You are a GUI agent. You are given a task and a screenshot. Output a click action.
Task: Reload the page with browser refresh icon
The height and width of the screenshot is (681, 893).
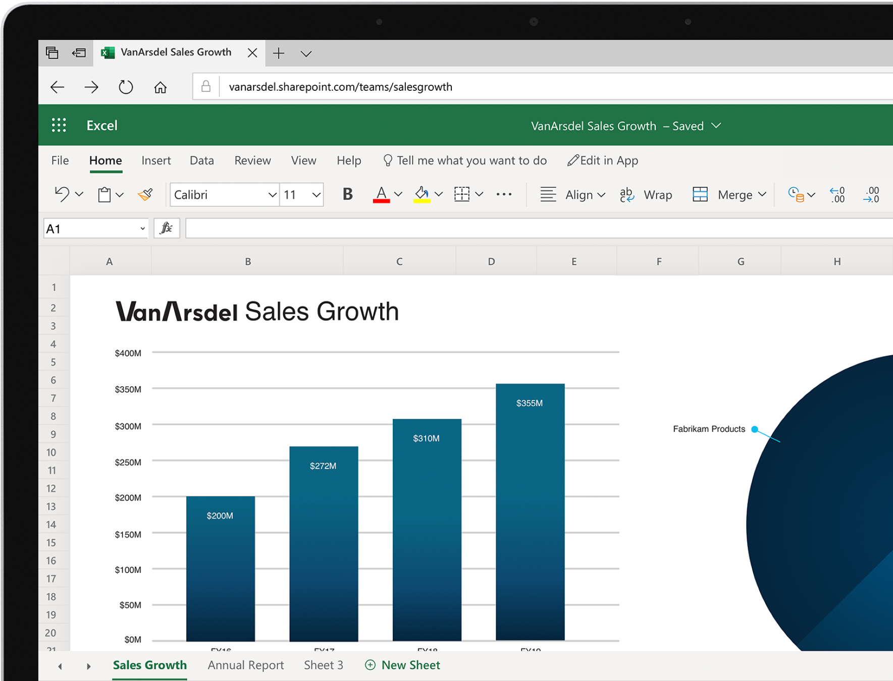[x=126, y=87]
